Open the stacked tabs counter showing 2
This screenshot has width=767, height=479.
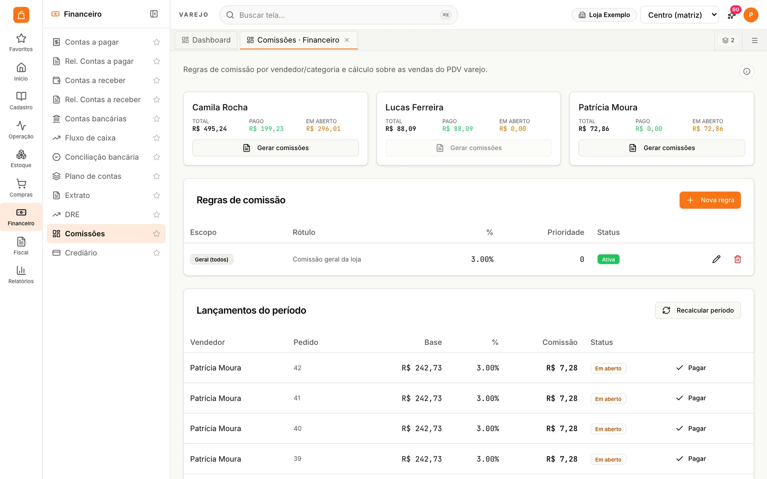pos(728,40)
